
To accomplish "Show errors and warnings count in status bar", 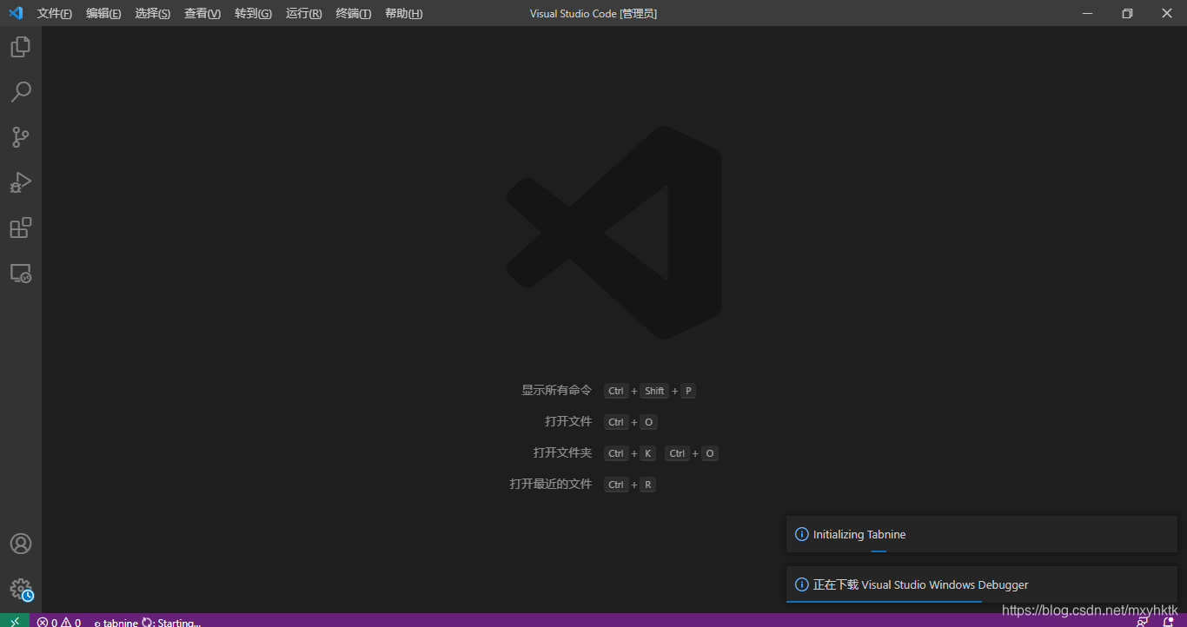I will (59, 622).
